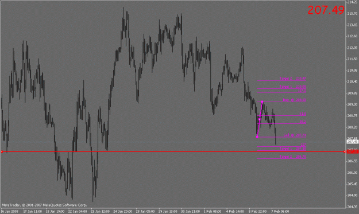Click the 214.25 price scale value

pyautogui.click(x=352, y=2)
